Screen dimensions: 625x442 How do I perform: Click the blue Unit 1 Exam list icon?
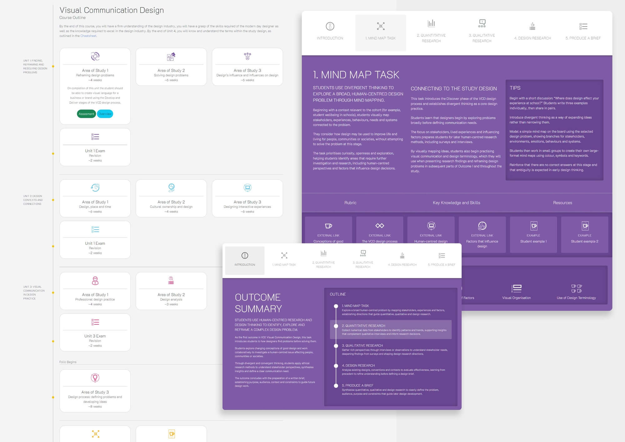[x=95, y=229]
